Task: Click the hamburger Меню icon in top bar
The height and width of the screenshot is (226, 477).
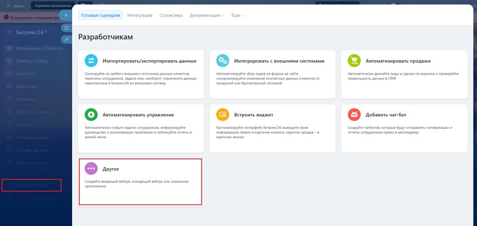Action: [x=8, y=6]
